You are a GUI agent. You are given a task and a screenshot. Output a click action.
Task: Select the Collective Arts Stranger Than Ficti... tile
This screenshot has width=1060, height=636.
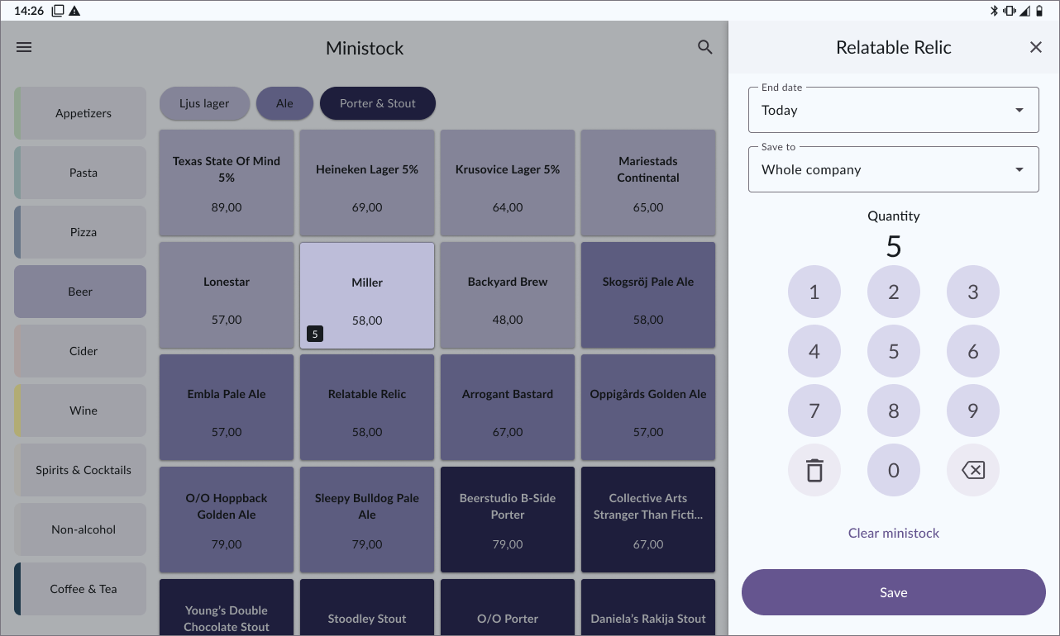tap(648, 520)
